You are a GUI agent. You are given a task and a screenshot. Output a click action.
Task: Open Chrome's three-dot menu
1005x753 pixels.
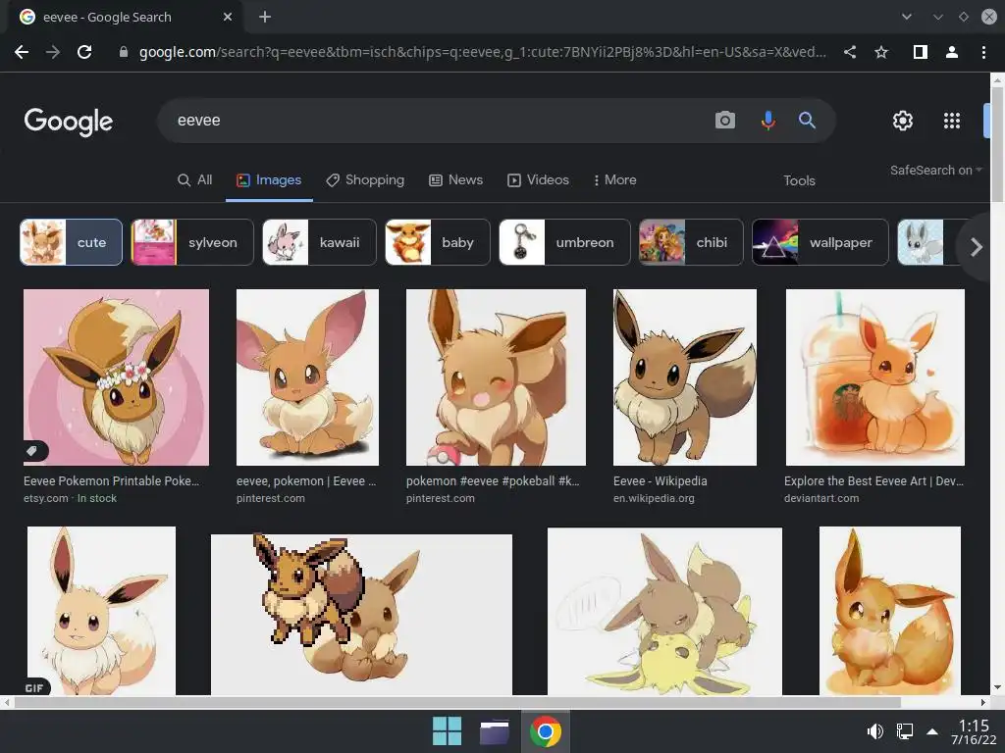[x=983, y=52]
